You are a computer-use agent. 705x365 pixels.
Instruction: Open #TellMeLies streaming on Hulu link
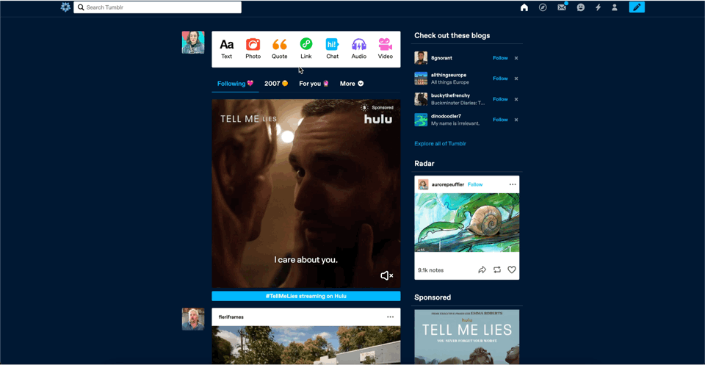point(305,296)
